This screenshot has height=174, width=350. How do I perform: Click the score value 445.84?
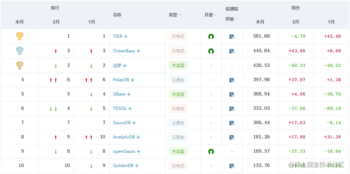tap(262, 51)
